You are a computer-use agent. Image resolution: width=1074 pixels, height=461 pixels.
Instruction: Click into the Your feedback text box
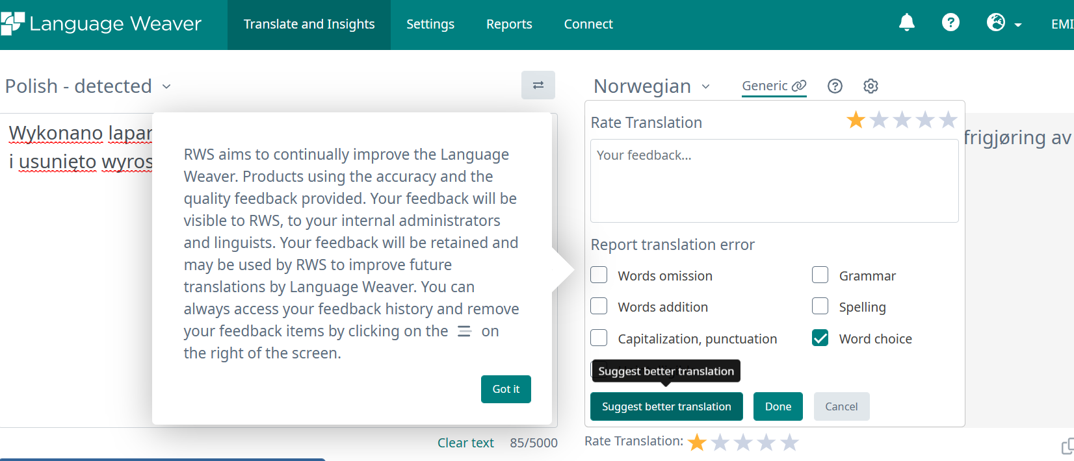pos(774,181)
